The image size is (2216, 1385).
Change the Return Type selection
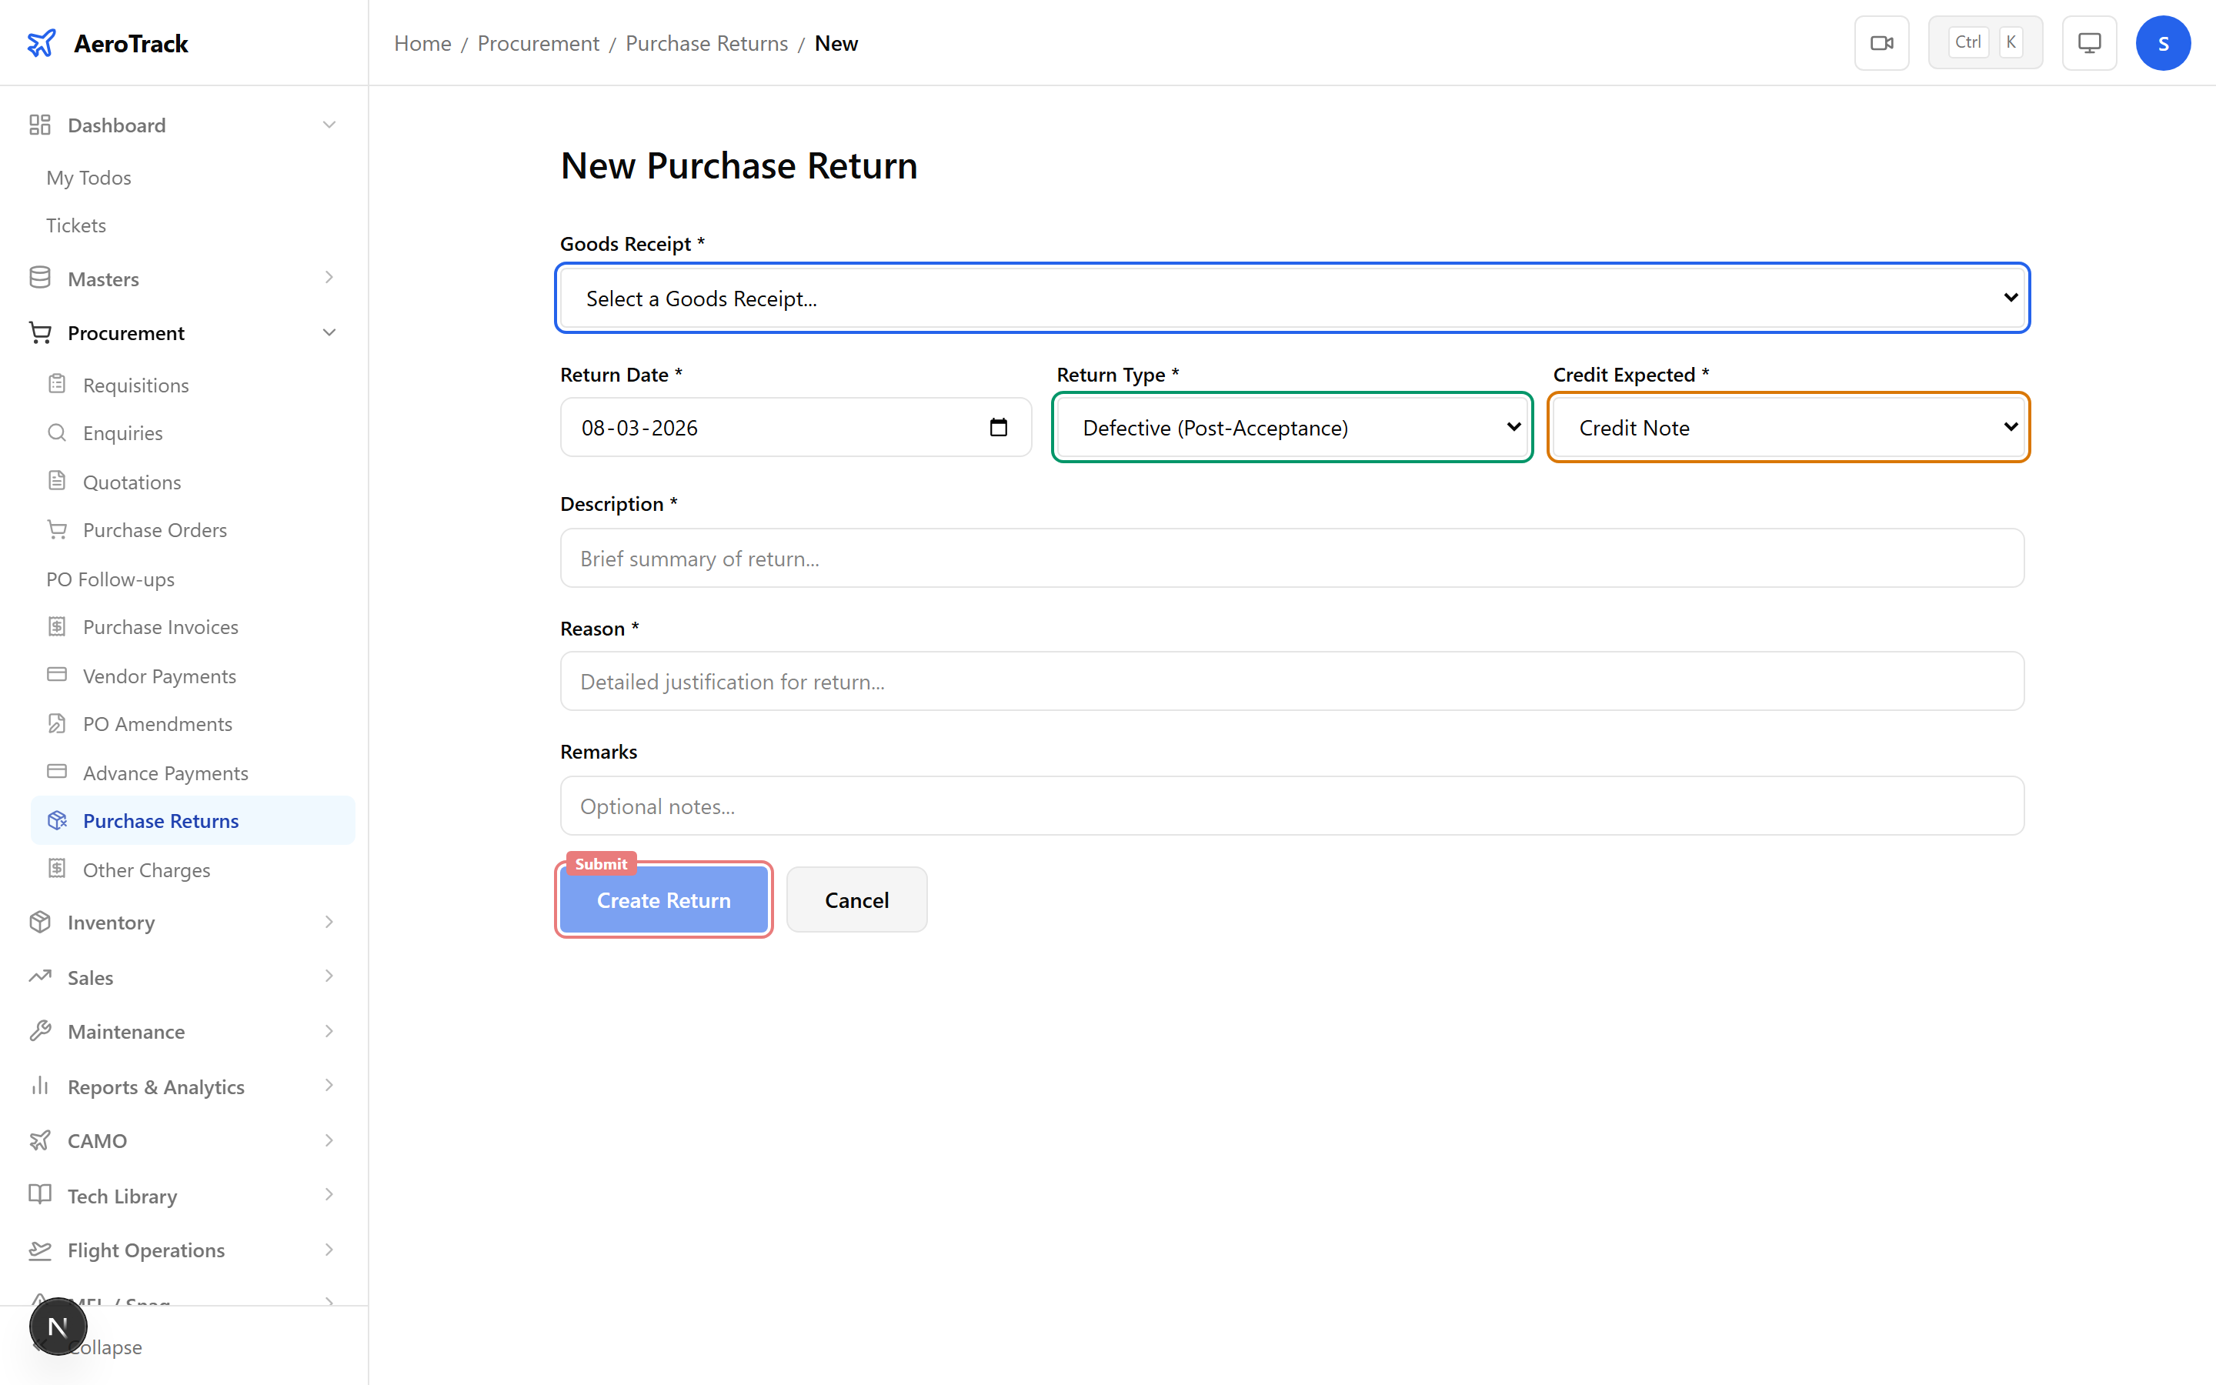(x=1291, y=427)
